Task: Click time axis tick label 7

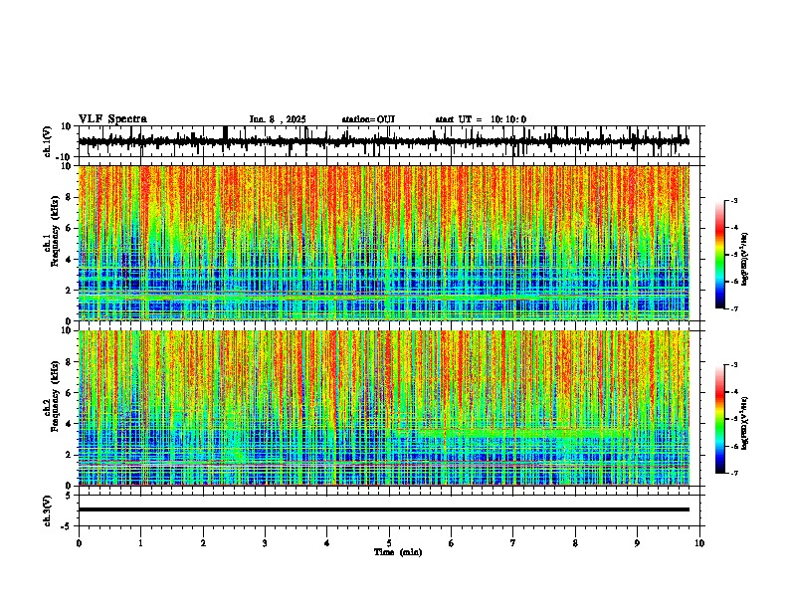Action: click(x=513, y=543)
